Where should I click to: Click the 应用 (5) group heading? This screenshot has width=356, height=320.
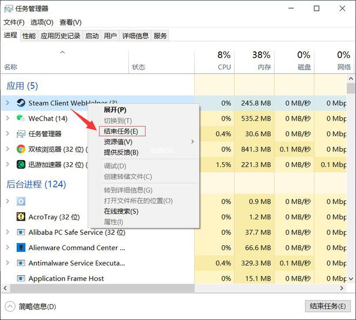pos(22,86)
